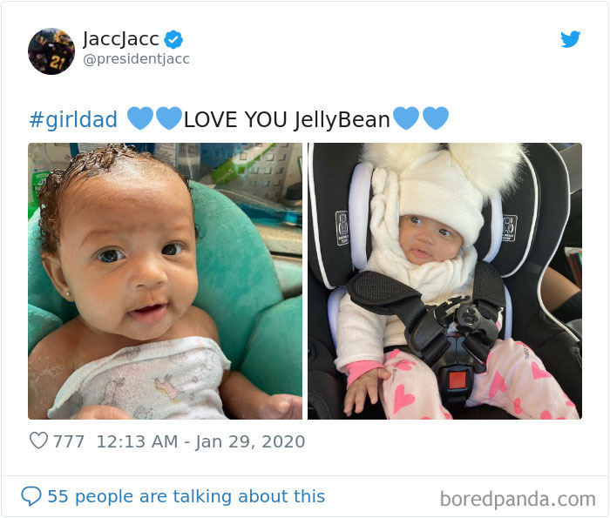
Task: Open the 12:13 AM - Jan 29, 2020 timestamp
Action: pos(200,441)
